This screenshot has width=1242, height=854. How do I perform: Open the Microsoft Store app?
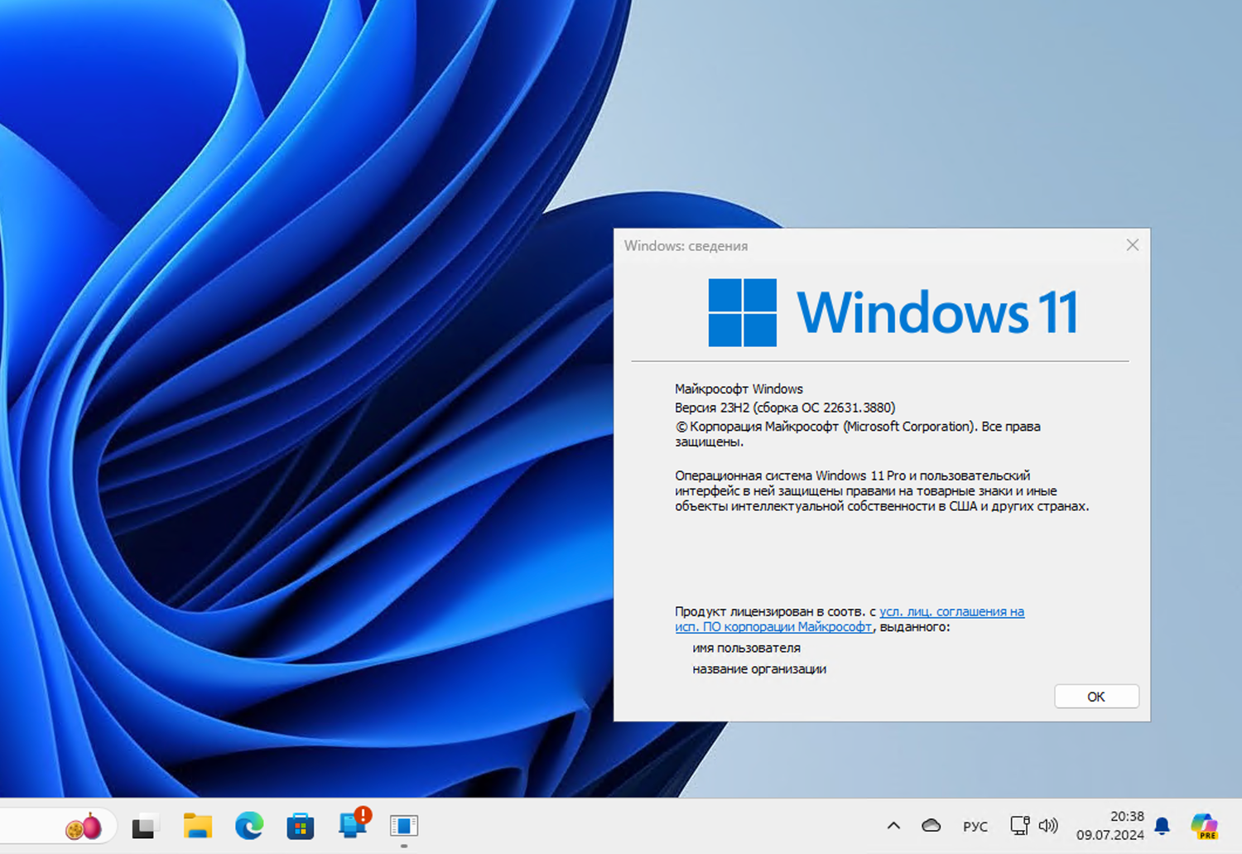(300, 826)
